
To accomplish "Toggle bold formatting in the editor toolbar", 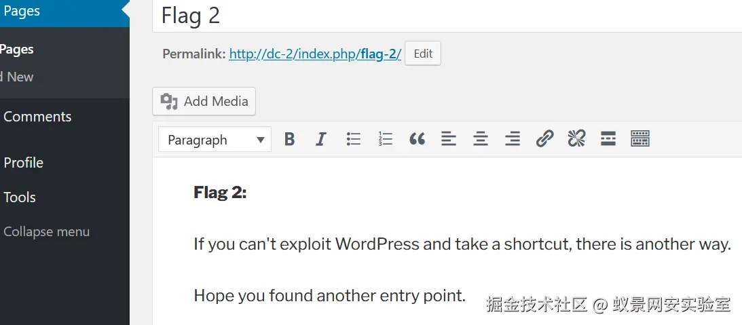I will pyautogui.click(x=290, y=139).
